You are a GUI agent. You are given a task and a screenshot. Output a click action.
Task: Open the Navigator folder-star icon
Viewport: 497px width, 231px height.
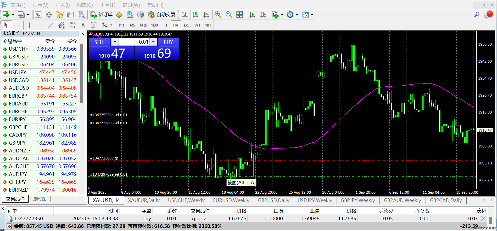(60, 15)
